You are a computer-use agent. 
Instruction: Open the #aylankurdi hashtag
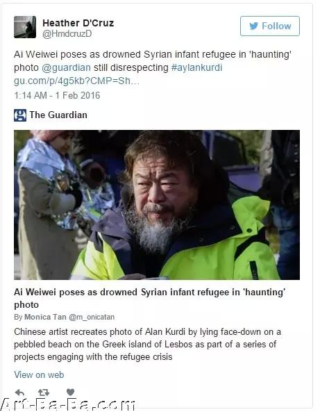tap(196, 67)
